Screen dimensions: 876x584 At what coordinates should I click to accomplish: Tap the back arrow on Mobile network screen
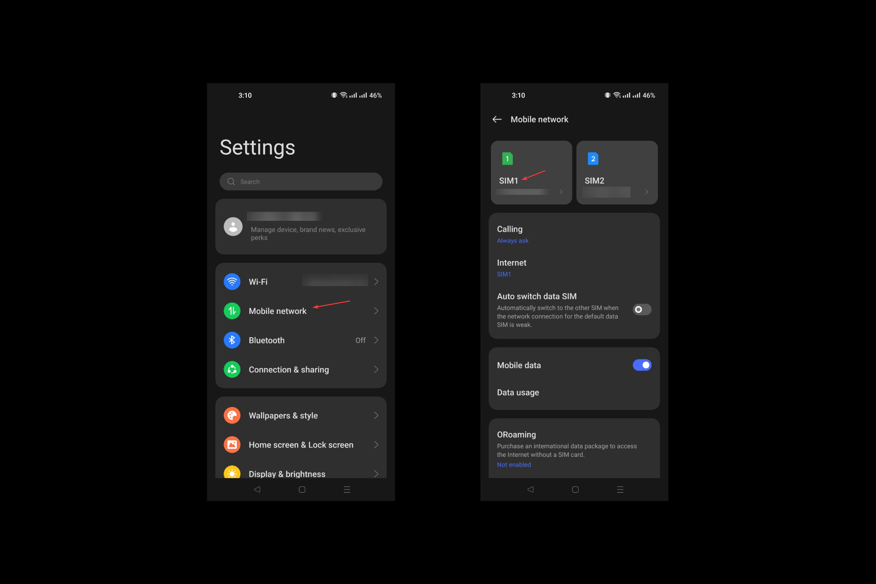click(x=498, y=119)
